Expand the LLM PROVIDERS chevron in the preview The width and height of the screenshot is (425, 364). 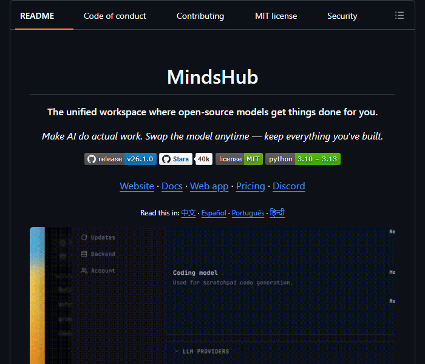click(x=177, y=351)
